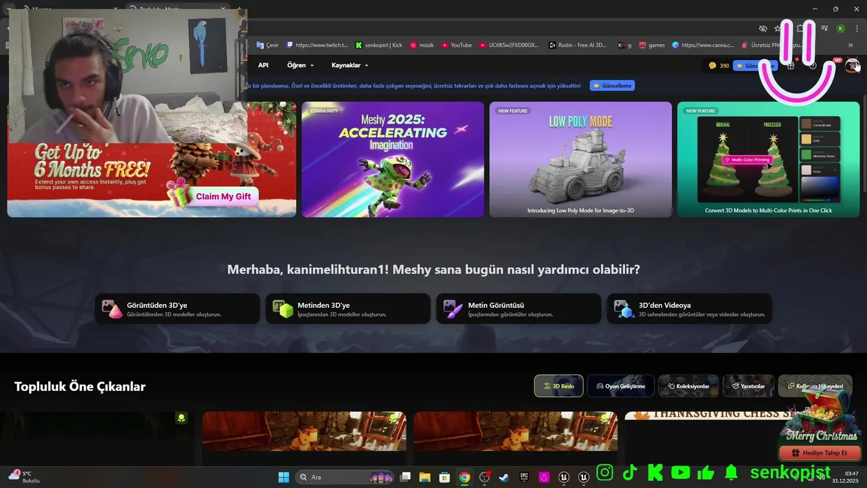The height and width of the screenshot is (488, 867).
Task: Open the Meshy help question icon
Action: [x=813, y=66]
